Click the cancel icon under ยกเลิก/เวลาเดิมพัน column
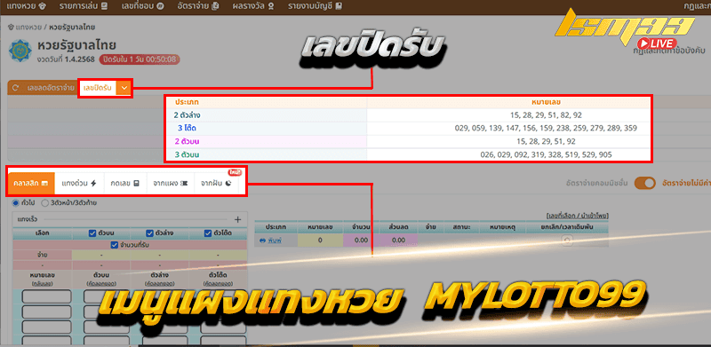Image resolution: width=711 pixels, height=347 pixels. pyautogui.click(x=567, y=241)
